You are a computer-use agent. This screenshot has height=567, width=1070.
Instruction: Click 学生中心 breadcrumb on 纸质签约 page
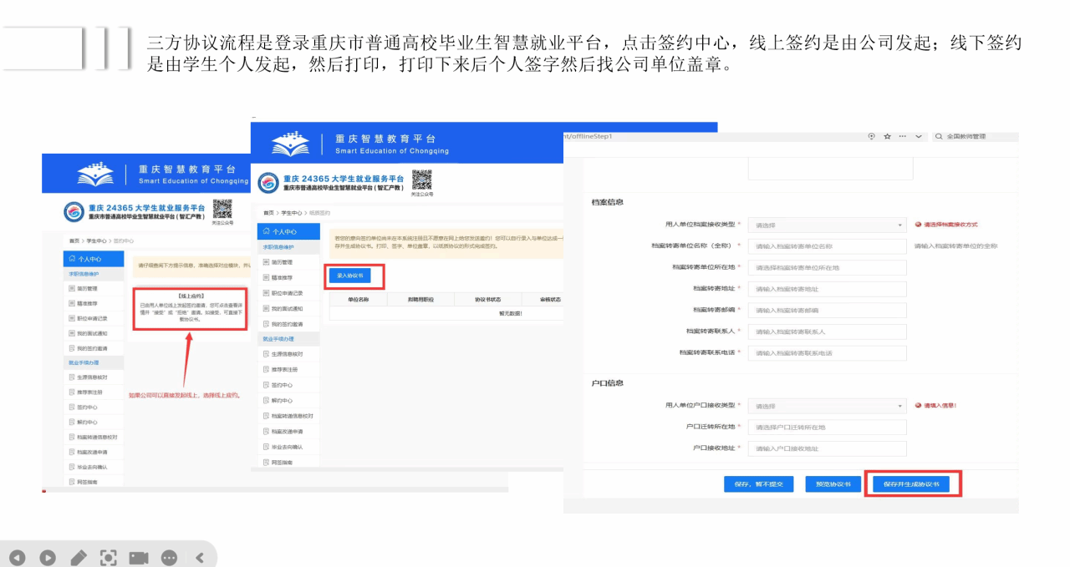click(290, 213)
